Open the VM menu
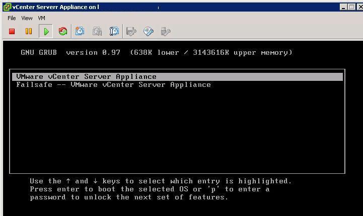 point(42,18)
